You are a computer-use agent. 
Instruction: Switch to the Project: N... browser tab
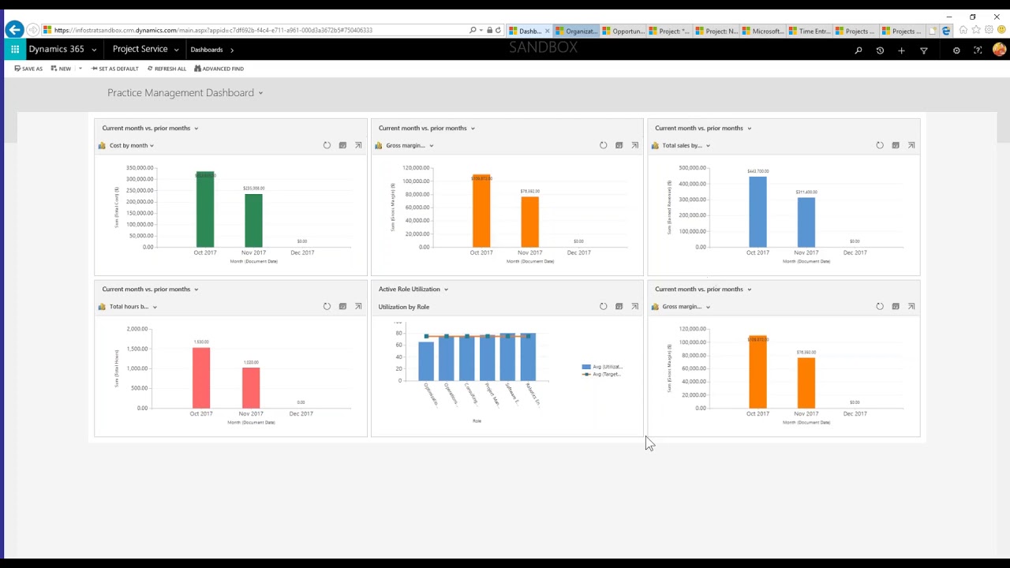[x=716, y=31]
